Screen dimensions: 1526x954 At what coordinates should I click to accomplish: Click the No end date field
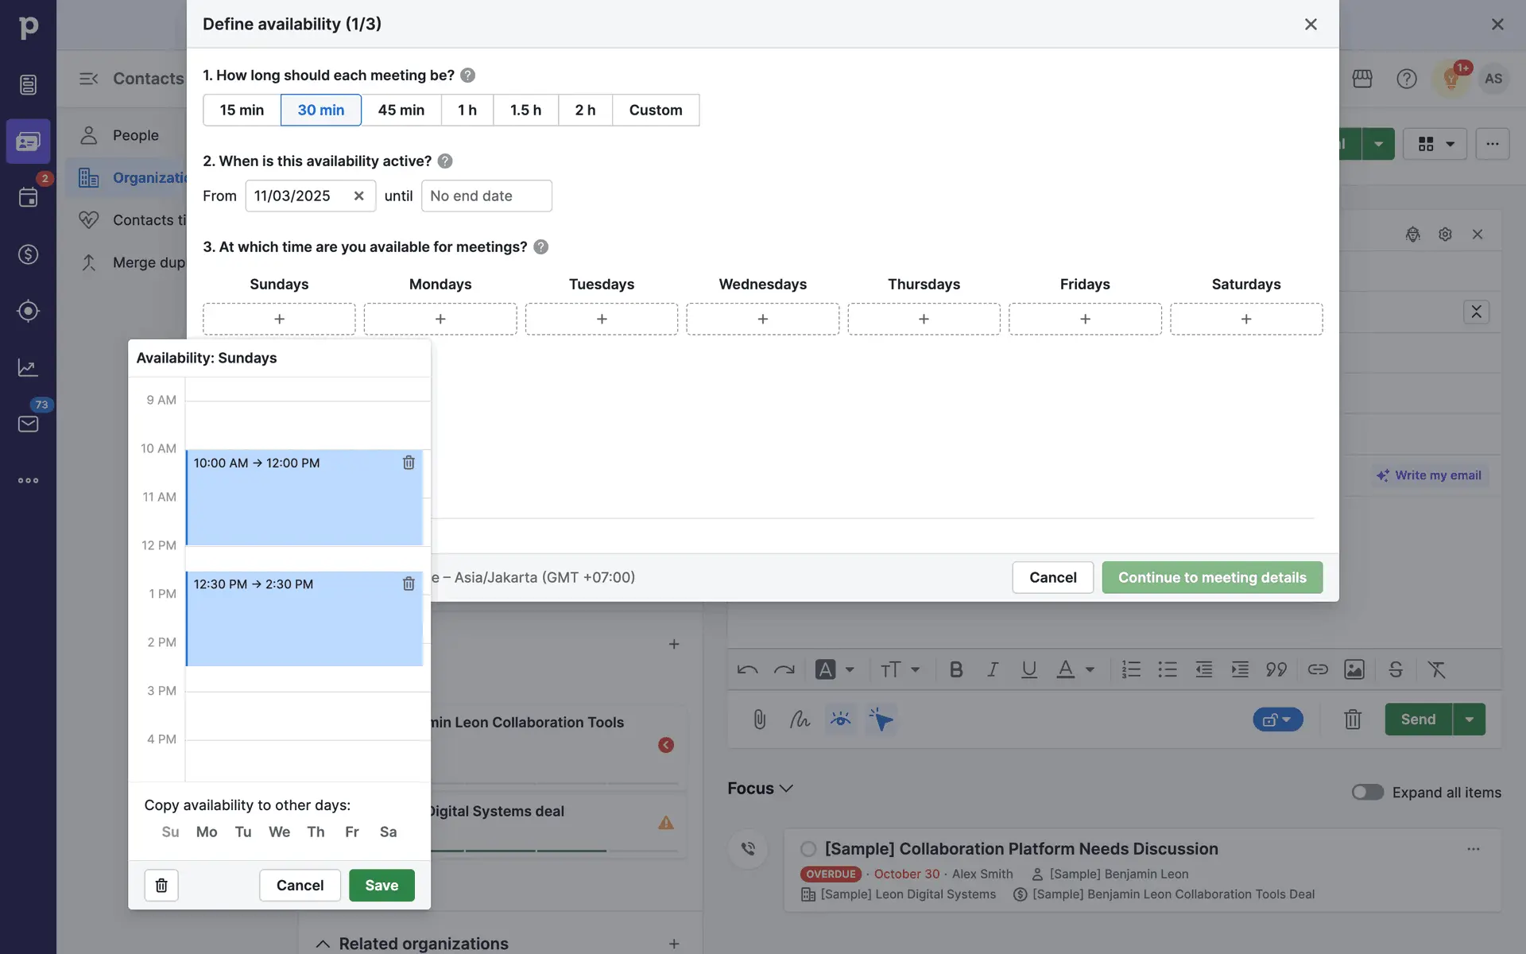[x=486, y=196]
